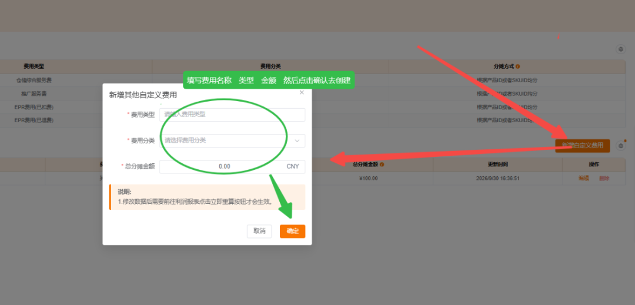Close the 新增其他自定义费用 dialog with the X

(302, 93)
